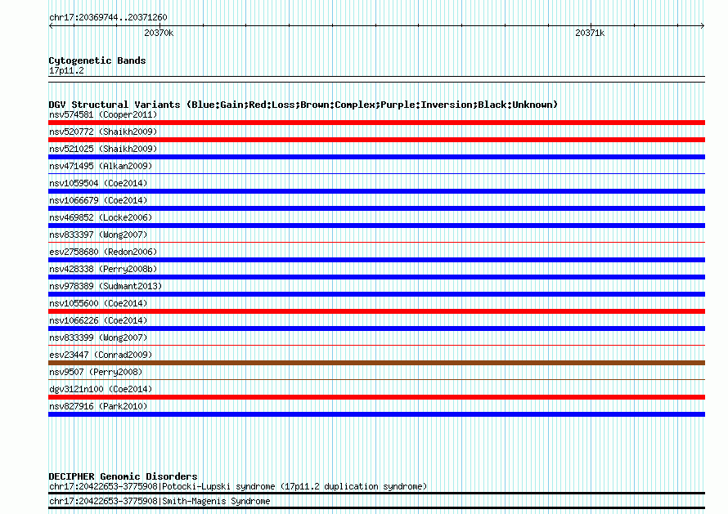Click the DECIPHER Genomic Disorders track title

(123, 476)
